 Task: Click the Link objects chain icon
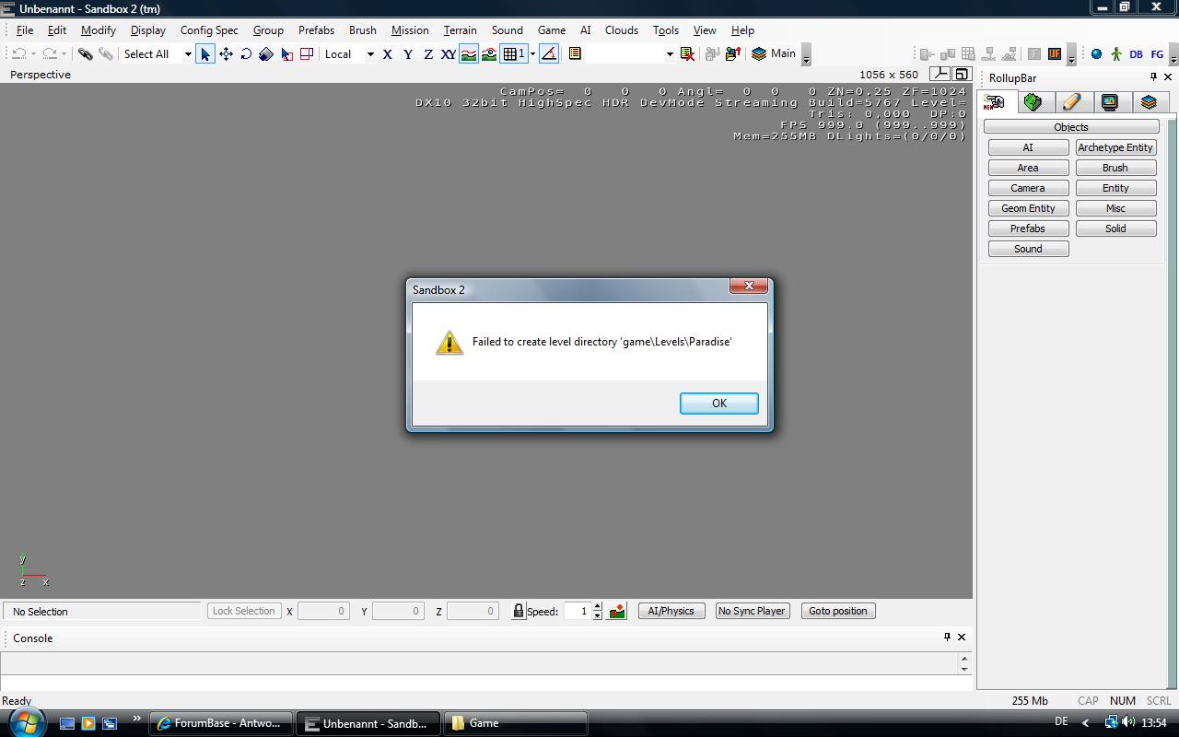click(x=85, y=54)
